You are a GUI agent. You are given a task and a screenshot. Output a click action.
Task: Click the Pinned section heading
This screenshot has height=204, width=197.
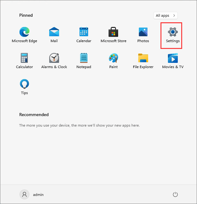[26, 15]
